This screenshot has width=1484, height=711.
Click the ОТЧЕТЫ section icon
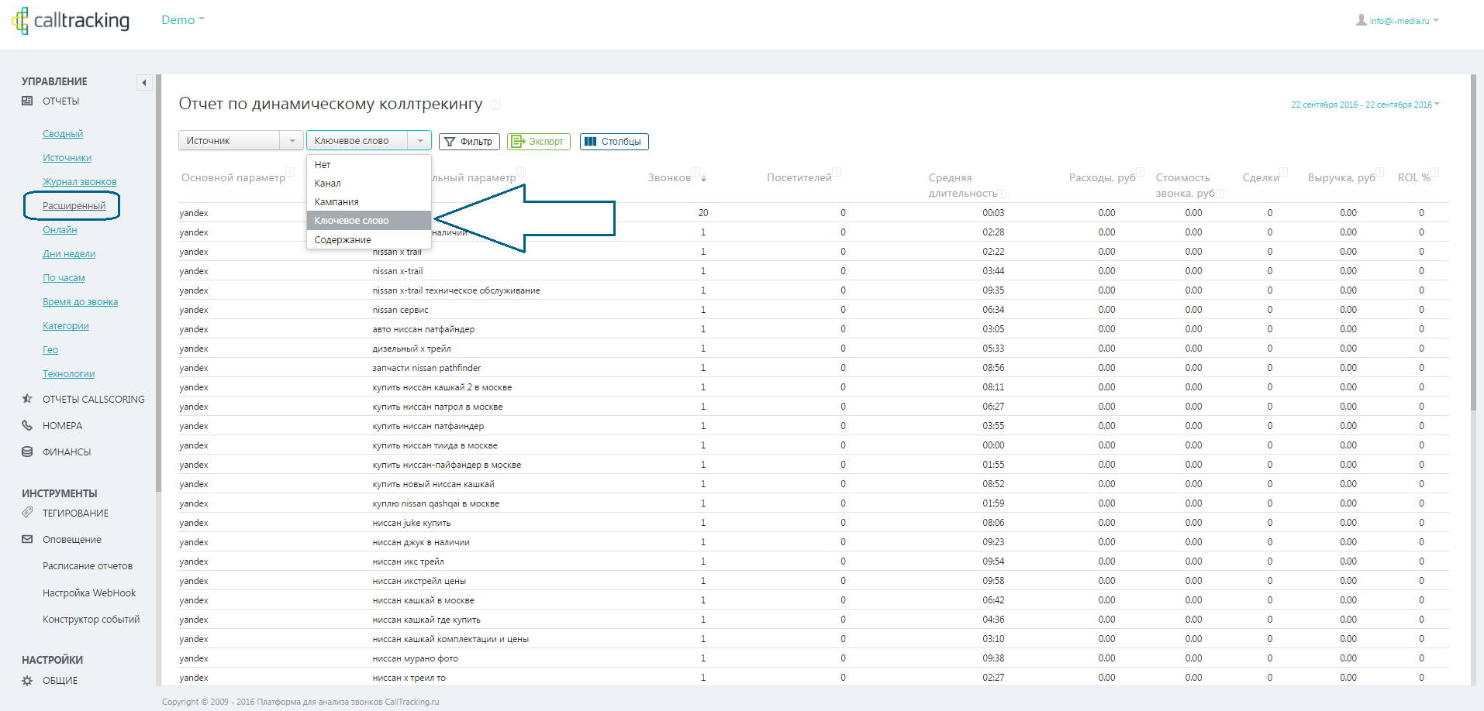[x=27, y=101]
